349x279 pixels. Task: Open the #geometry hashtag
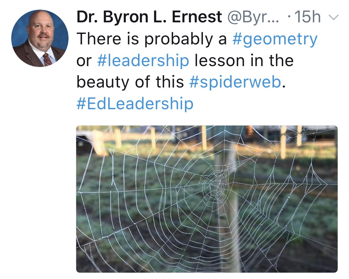(x=275, y=39)
